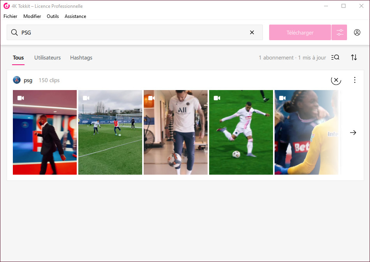The image size is (370, 262).
Task: Minimize the 4K Tokkit window
Action: (x=326, y=6)
